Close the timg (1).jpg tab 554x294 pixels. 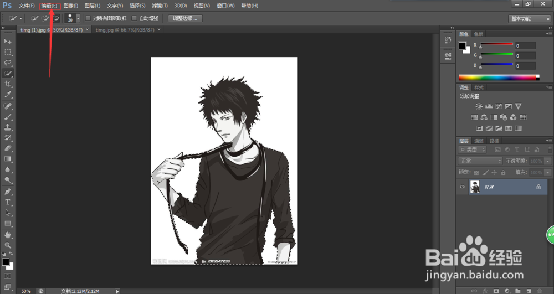(88, 30)
